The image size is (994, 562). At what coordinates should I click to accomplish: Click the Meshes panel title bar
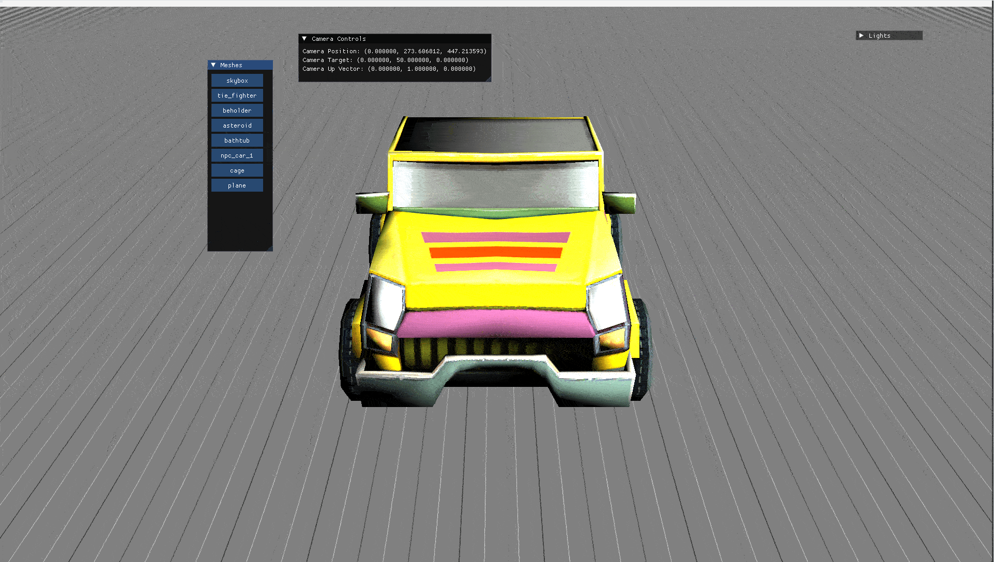pos(253,65)
